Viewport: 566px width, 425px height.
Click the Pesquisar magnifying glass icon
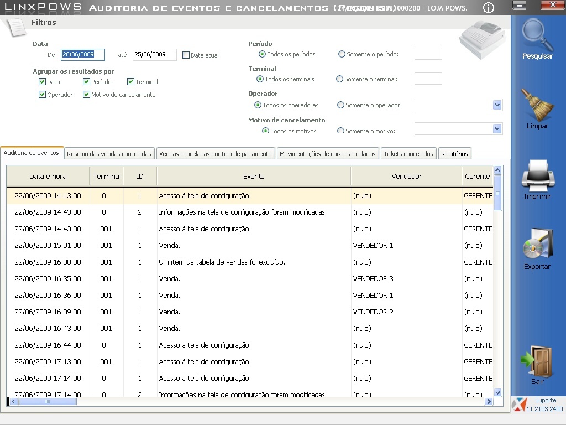point(537,35)
